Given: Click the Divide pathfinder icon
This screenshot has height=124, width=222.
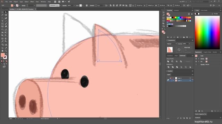Looking at the screenshot, I should point(168,67).
